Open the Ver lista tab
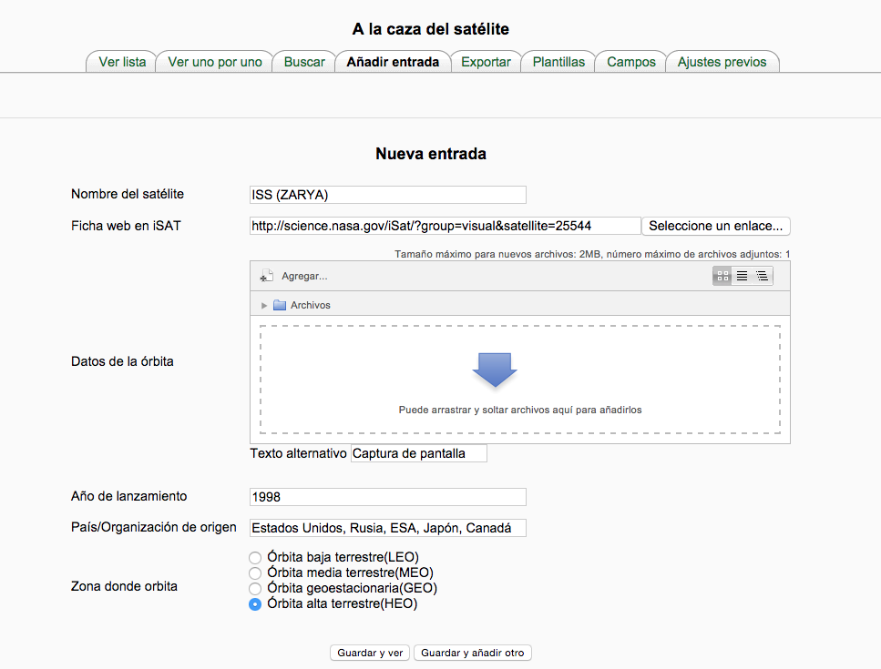 (x=122, y=62)
